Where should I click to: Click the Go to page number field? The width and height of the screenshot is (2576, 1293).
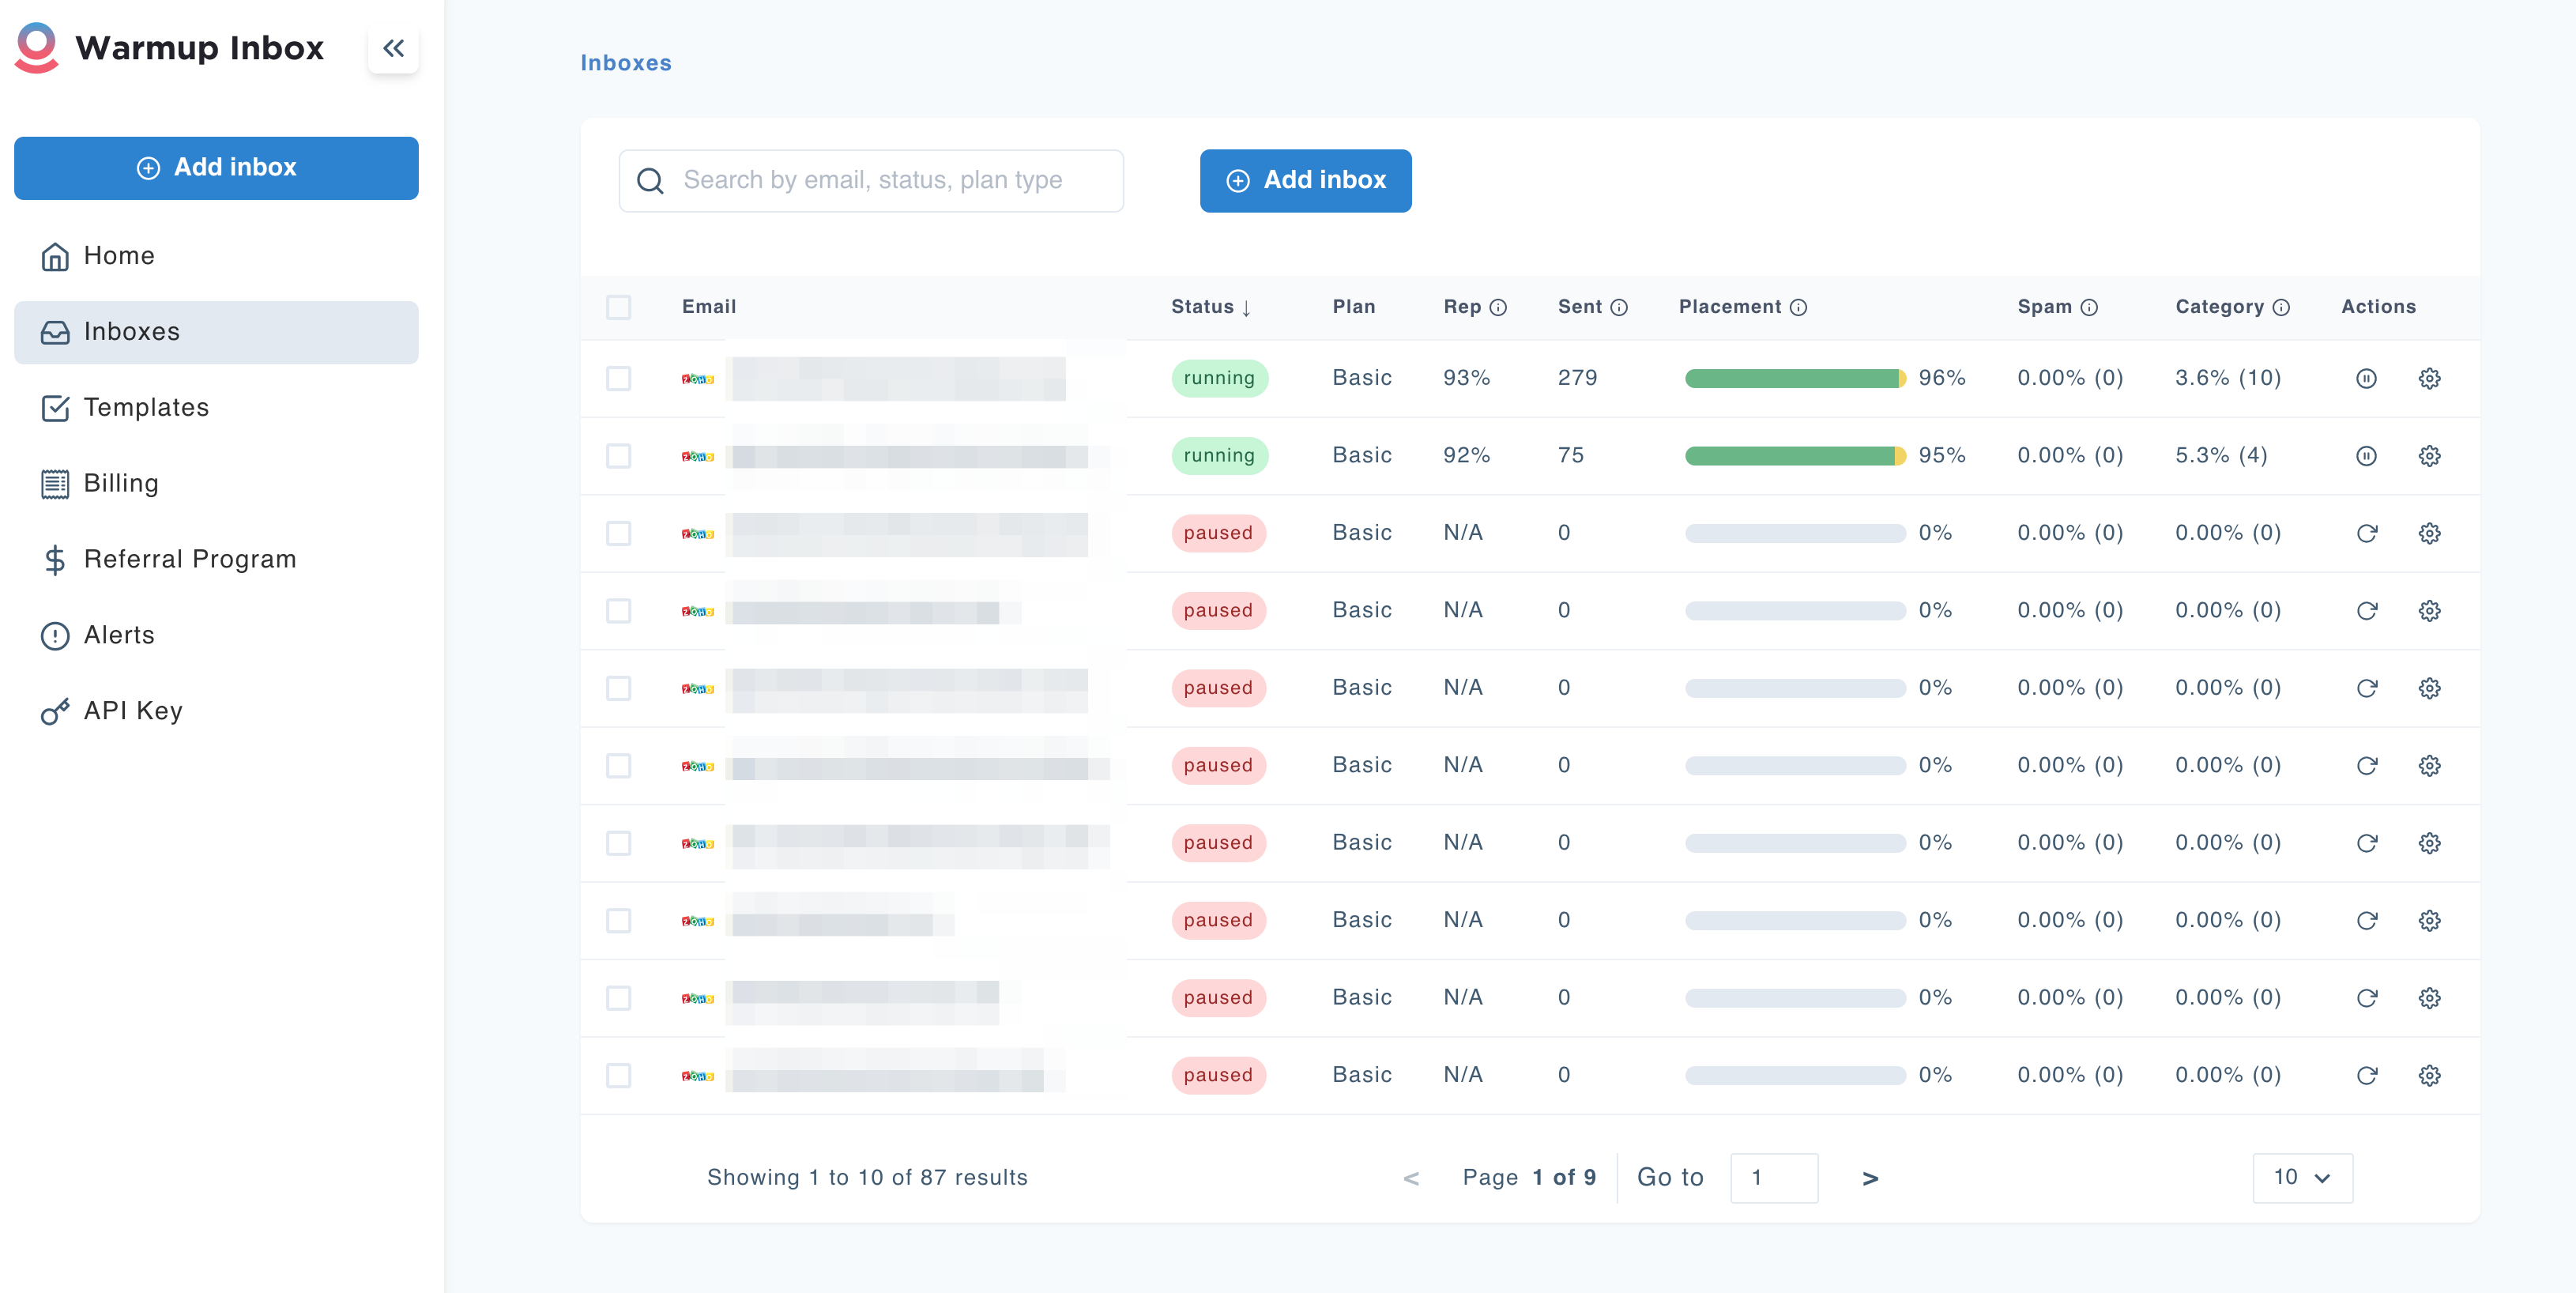[1774, 1178]
